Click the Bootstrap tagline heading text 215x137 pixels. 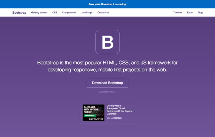(107, 66)
